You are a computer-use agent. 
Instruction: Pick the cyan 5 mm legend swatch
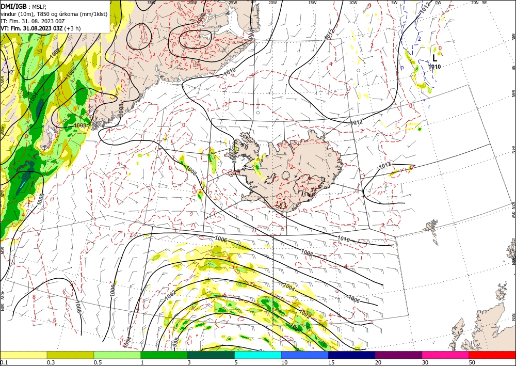pyautogui.click(x=258, y=355)
